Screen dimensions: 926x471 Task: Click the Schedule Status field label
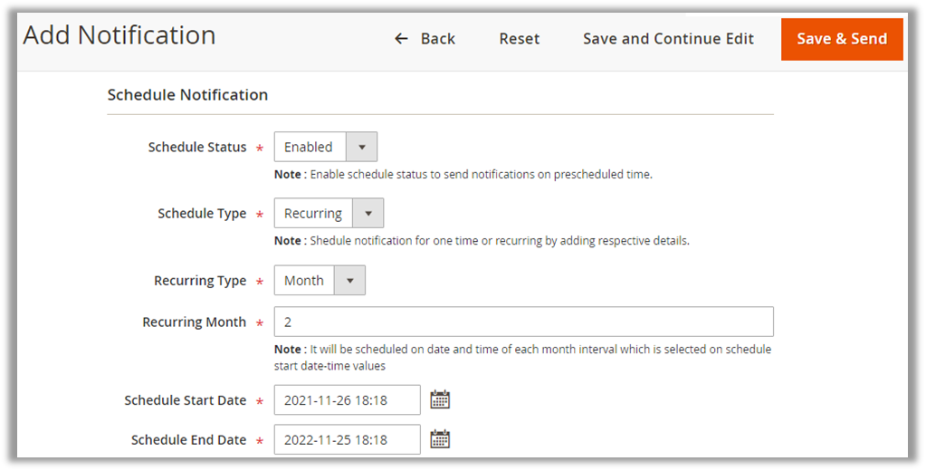tap(196, 147)
